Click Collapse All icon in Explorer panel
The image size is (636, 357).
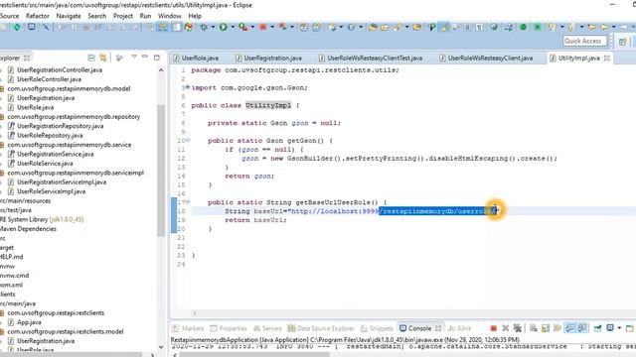91,58
